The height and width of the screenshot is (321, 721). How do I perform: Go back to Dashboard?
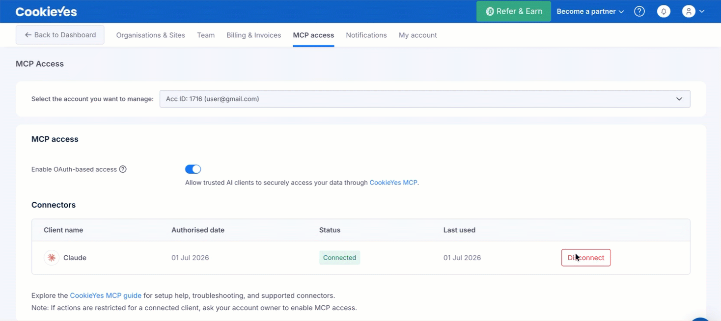click(x=60, y=35)
